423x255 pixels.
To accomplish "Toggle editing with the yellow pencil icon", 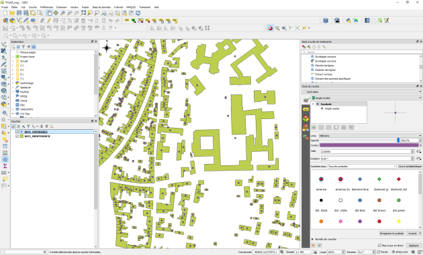I will (x=49, y=21).
